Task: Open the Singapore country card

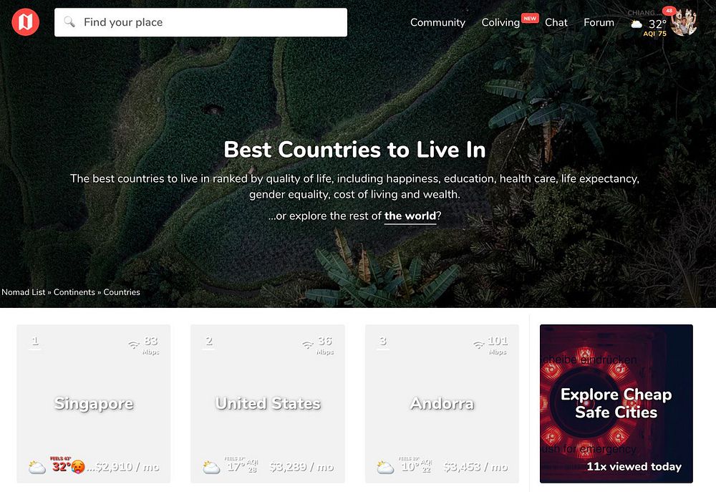Action: click(x=94, y=404)
